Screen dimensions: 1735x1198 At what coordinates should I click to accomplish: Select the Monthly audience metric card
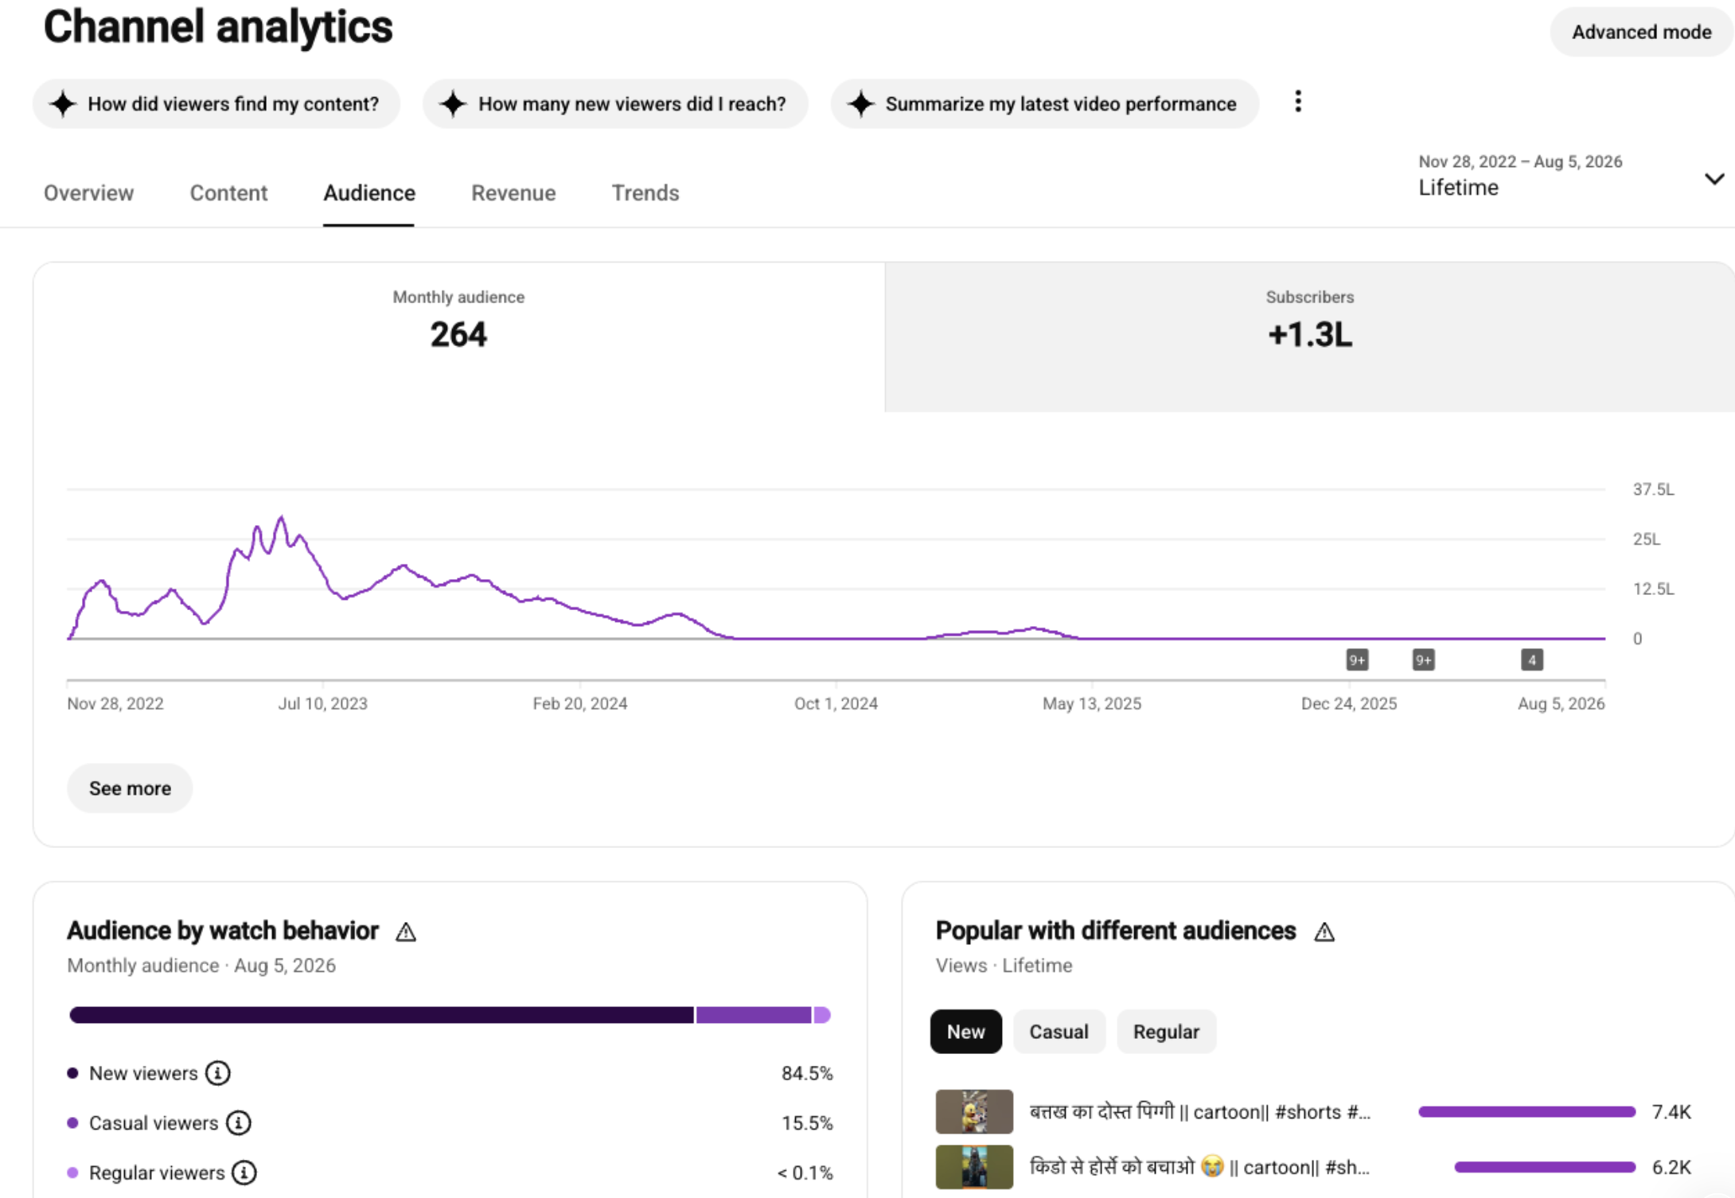coord(459,337)
